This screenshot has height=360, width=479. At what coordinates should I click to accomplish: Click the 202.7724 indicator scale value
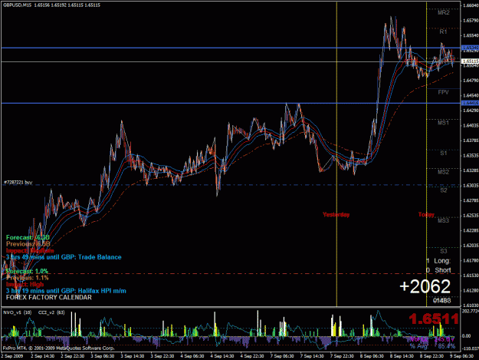(471, 311)
